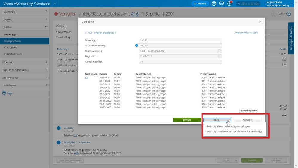Expand the Verkoop menu
The image size is (298, 168).
24,19
